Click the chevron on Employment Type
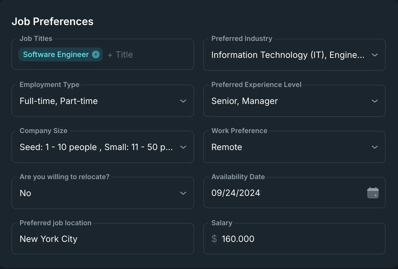This screenshot has width=398, height=269. pyautogui.click(x=183, y=101)
